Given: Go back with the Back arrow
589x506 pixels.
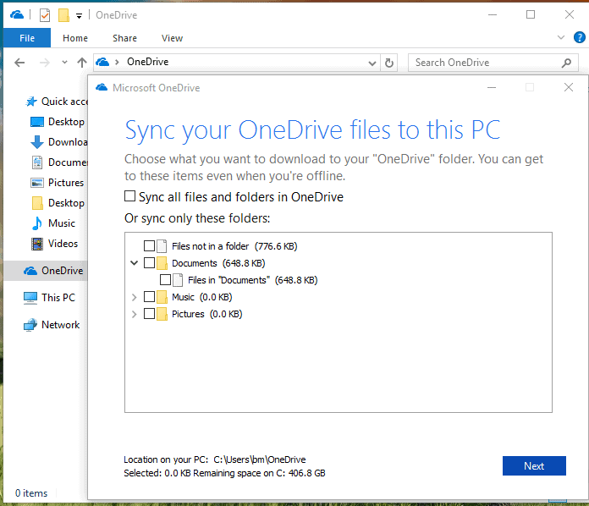Looking at the screenshot, I should [x=19, y=63].
